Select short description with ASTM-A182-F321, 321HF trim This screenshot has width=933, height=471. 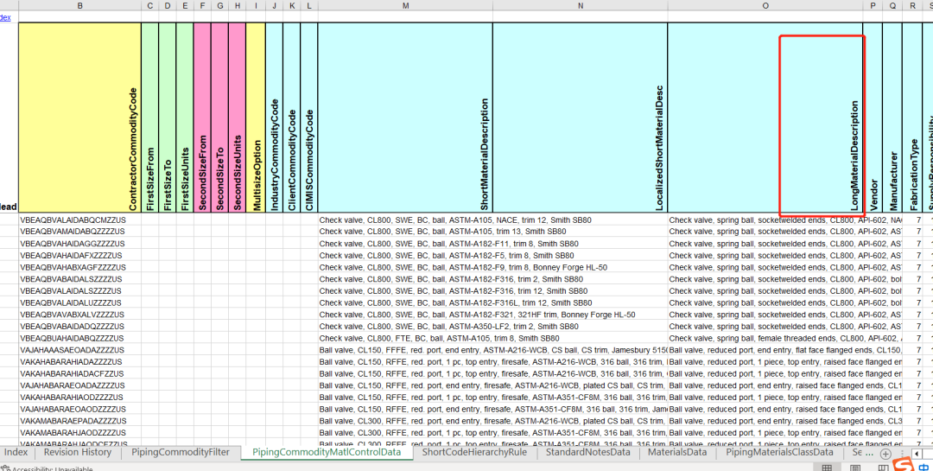[x=405, y=315]
